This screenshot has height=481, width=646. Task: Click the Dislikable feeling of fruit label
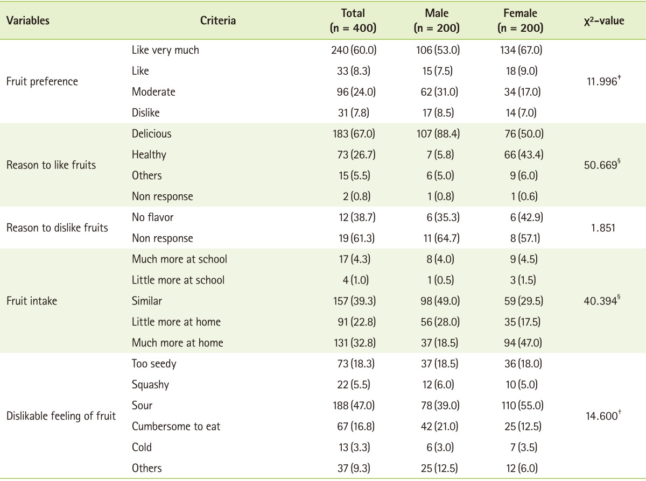pyautogui.click(x=61, y=416)
